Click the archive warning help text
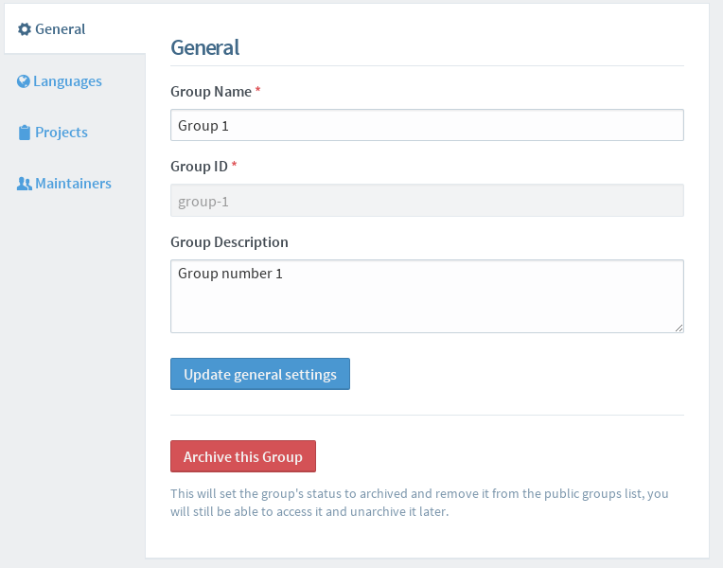 point(419,503)
